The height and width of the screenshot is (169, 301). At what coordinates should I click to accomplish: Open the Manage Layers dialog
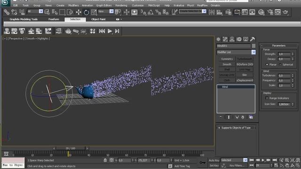tap(229, 12)
